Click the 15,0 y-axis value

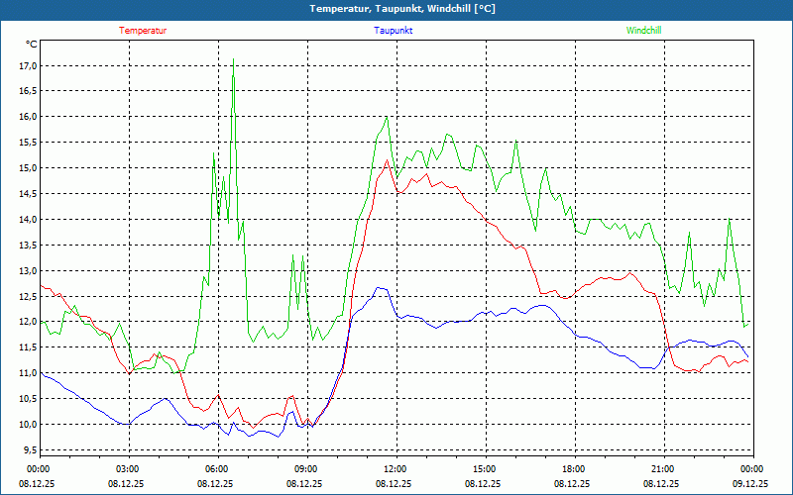(x=27, y=168)
